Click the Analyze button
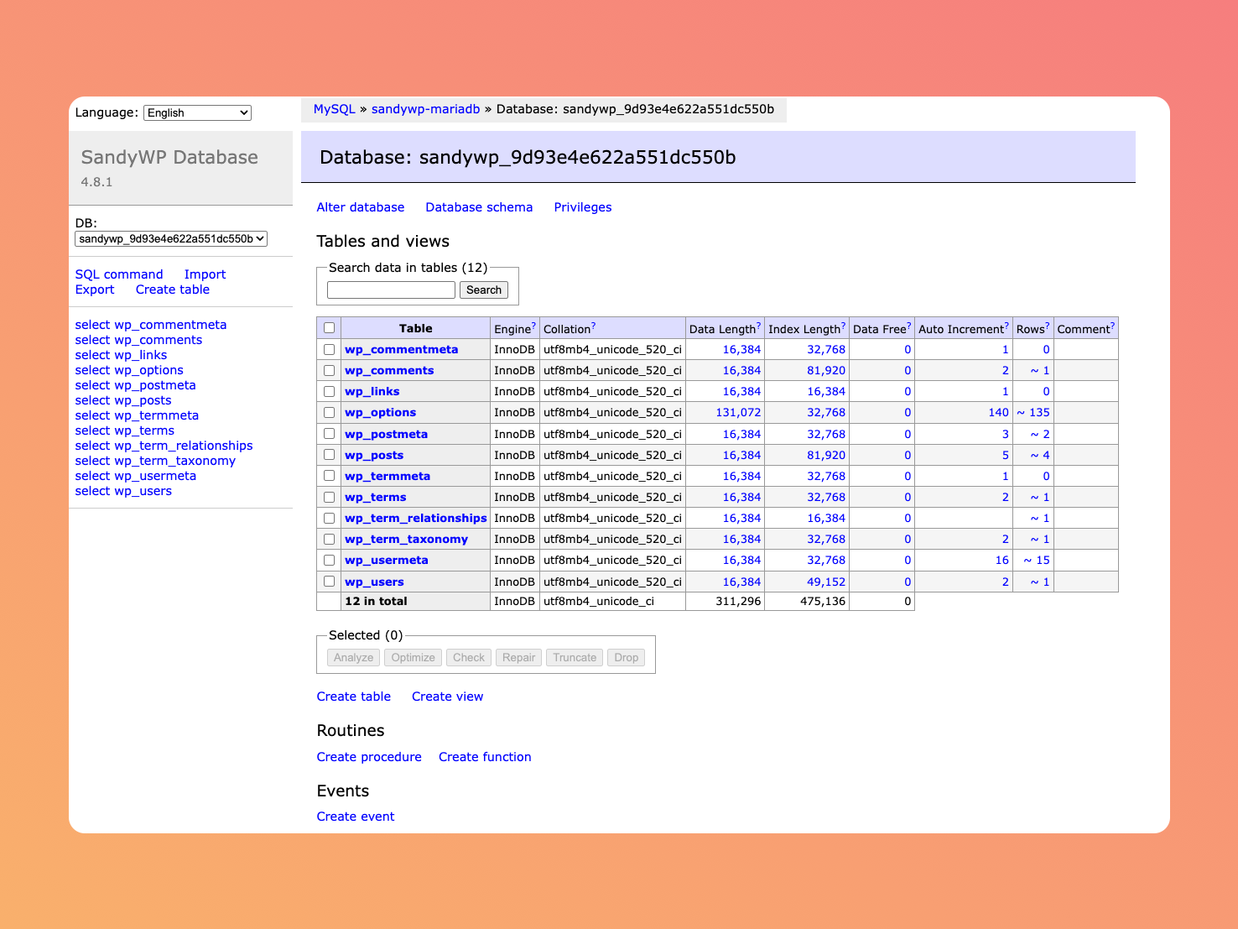This screenshot has width=1238, height=929. pos(354,658)
